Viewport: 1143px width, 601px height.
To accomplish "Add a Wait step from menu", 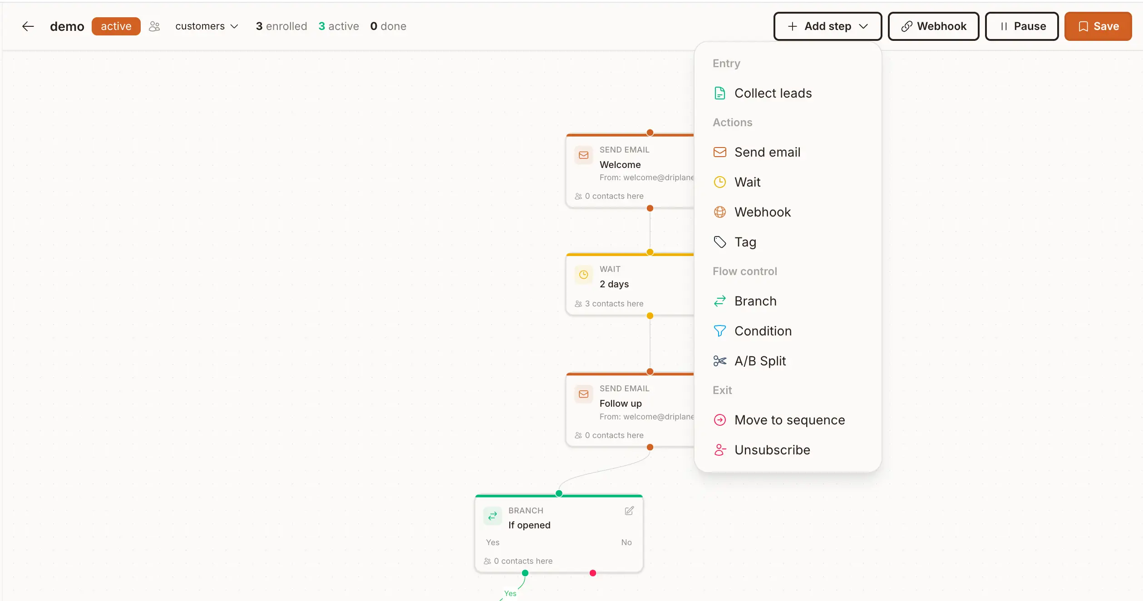I will click(747, 182).
